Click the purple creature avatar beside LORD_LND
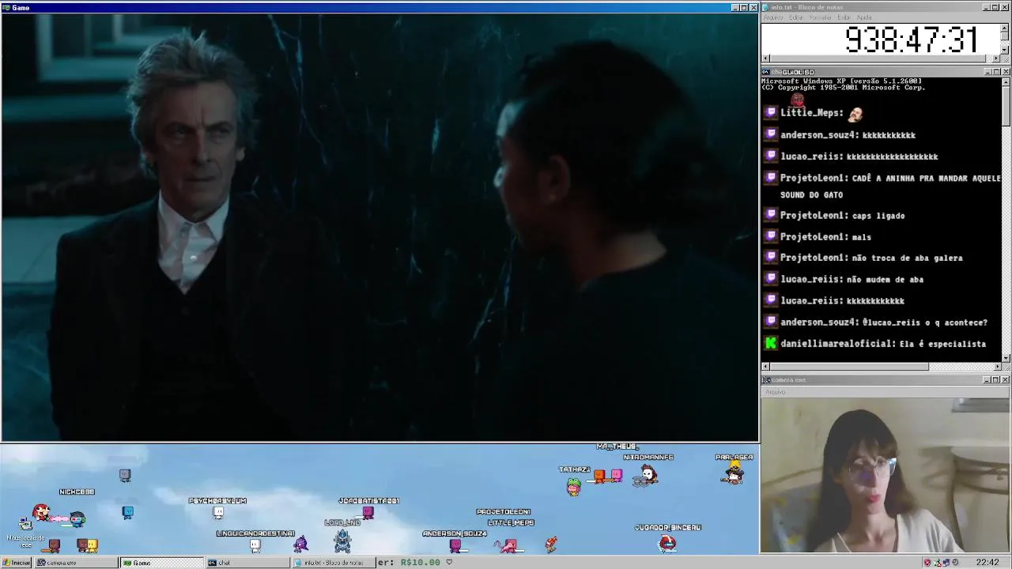Screen dimensions: 1012x569 300,544
